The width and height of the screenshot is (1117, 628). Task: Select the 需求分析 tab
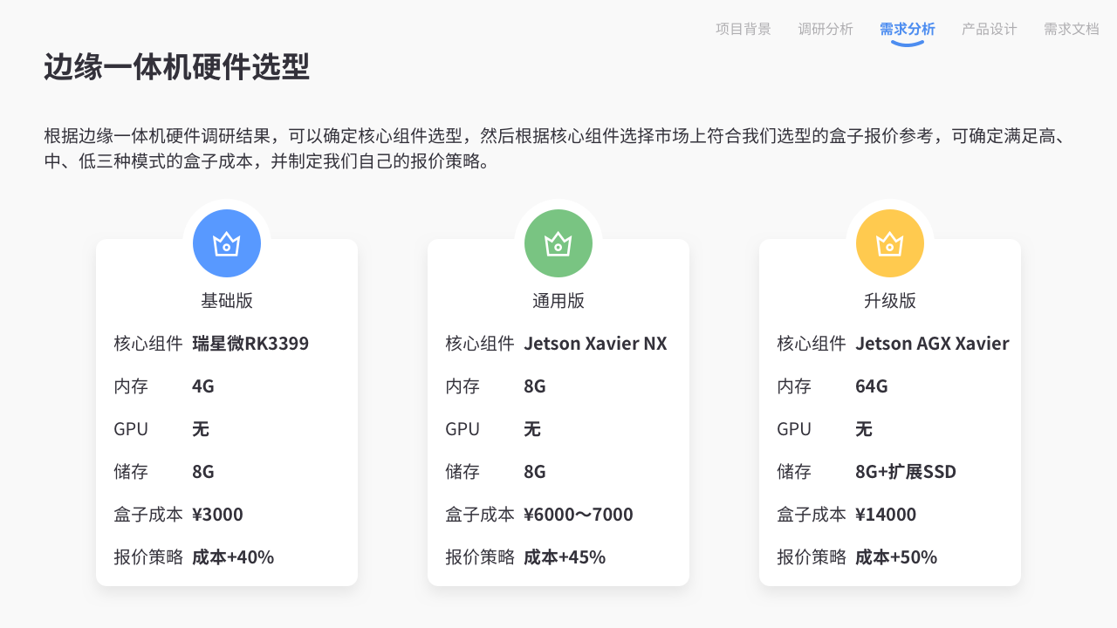coord(908,29)
